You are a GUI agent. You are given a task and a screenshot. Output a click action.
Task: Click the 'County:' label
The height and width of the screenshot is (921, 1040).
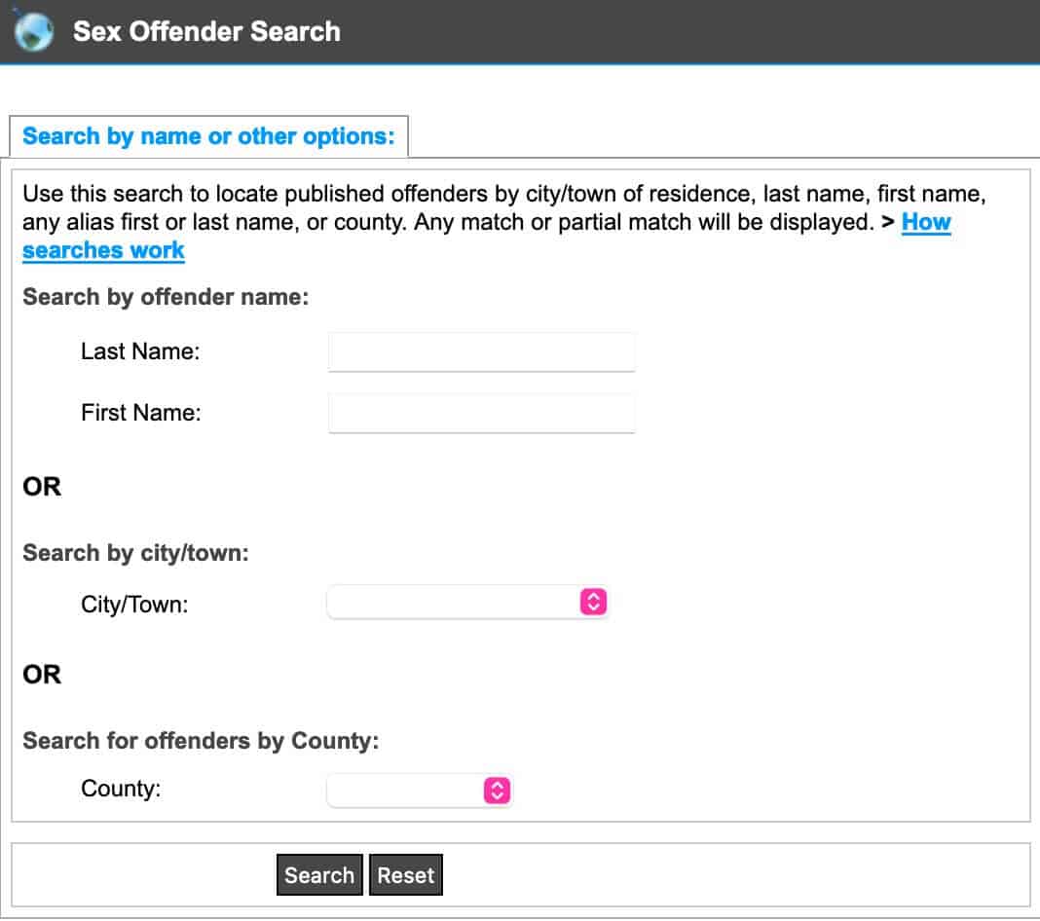point(121,789)
